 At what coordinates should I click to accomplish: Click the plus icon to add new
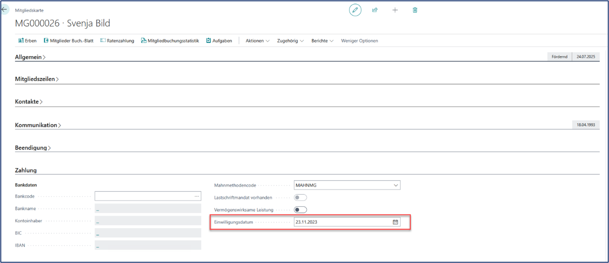[x=395, y=10]
